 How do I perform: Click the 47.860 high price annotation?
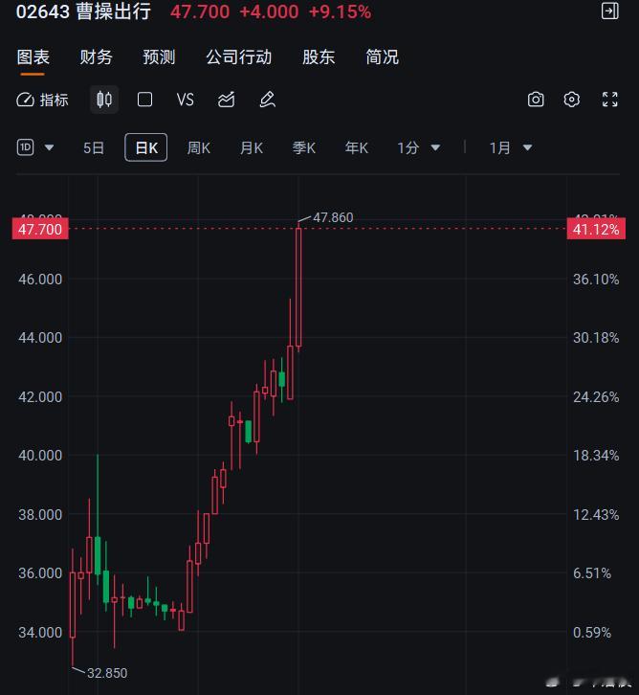[x=333, y=217]
